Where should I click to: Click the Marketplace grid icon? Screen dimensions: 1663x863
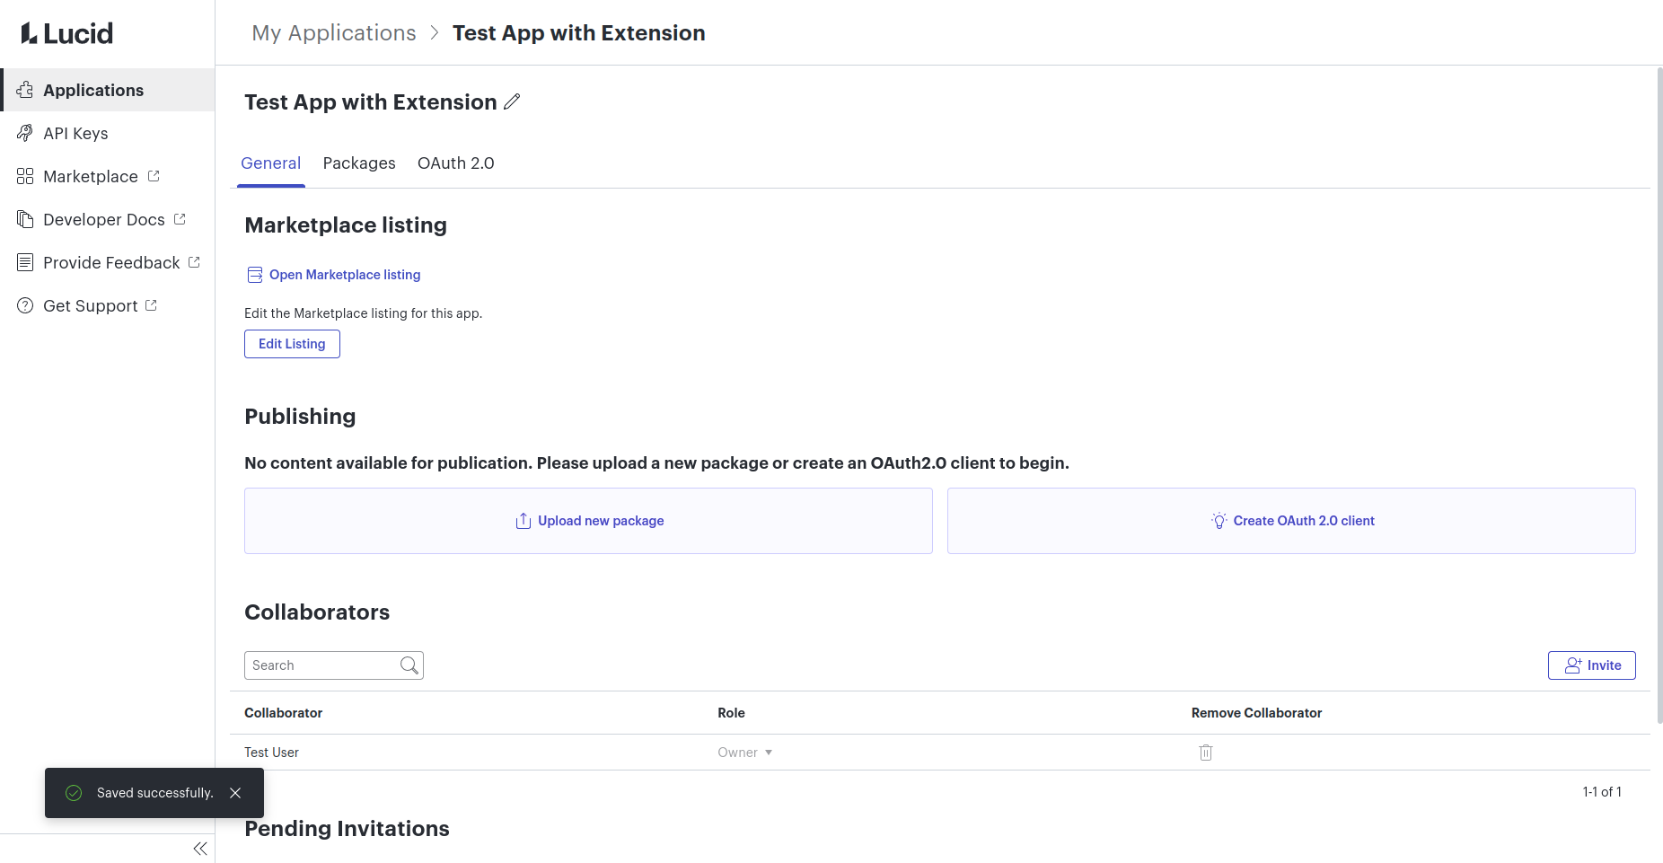coord(25,176)
